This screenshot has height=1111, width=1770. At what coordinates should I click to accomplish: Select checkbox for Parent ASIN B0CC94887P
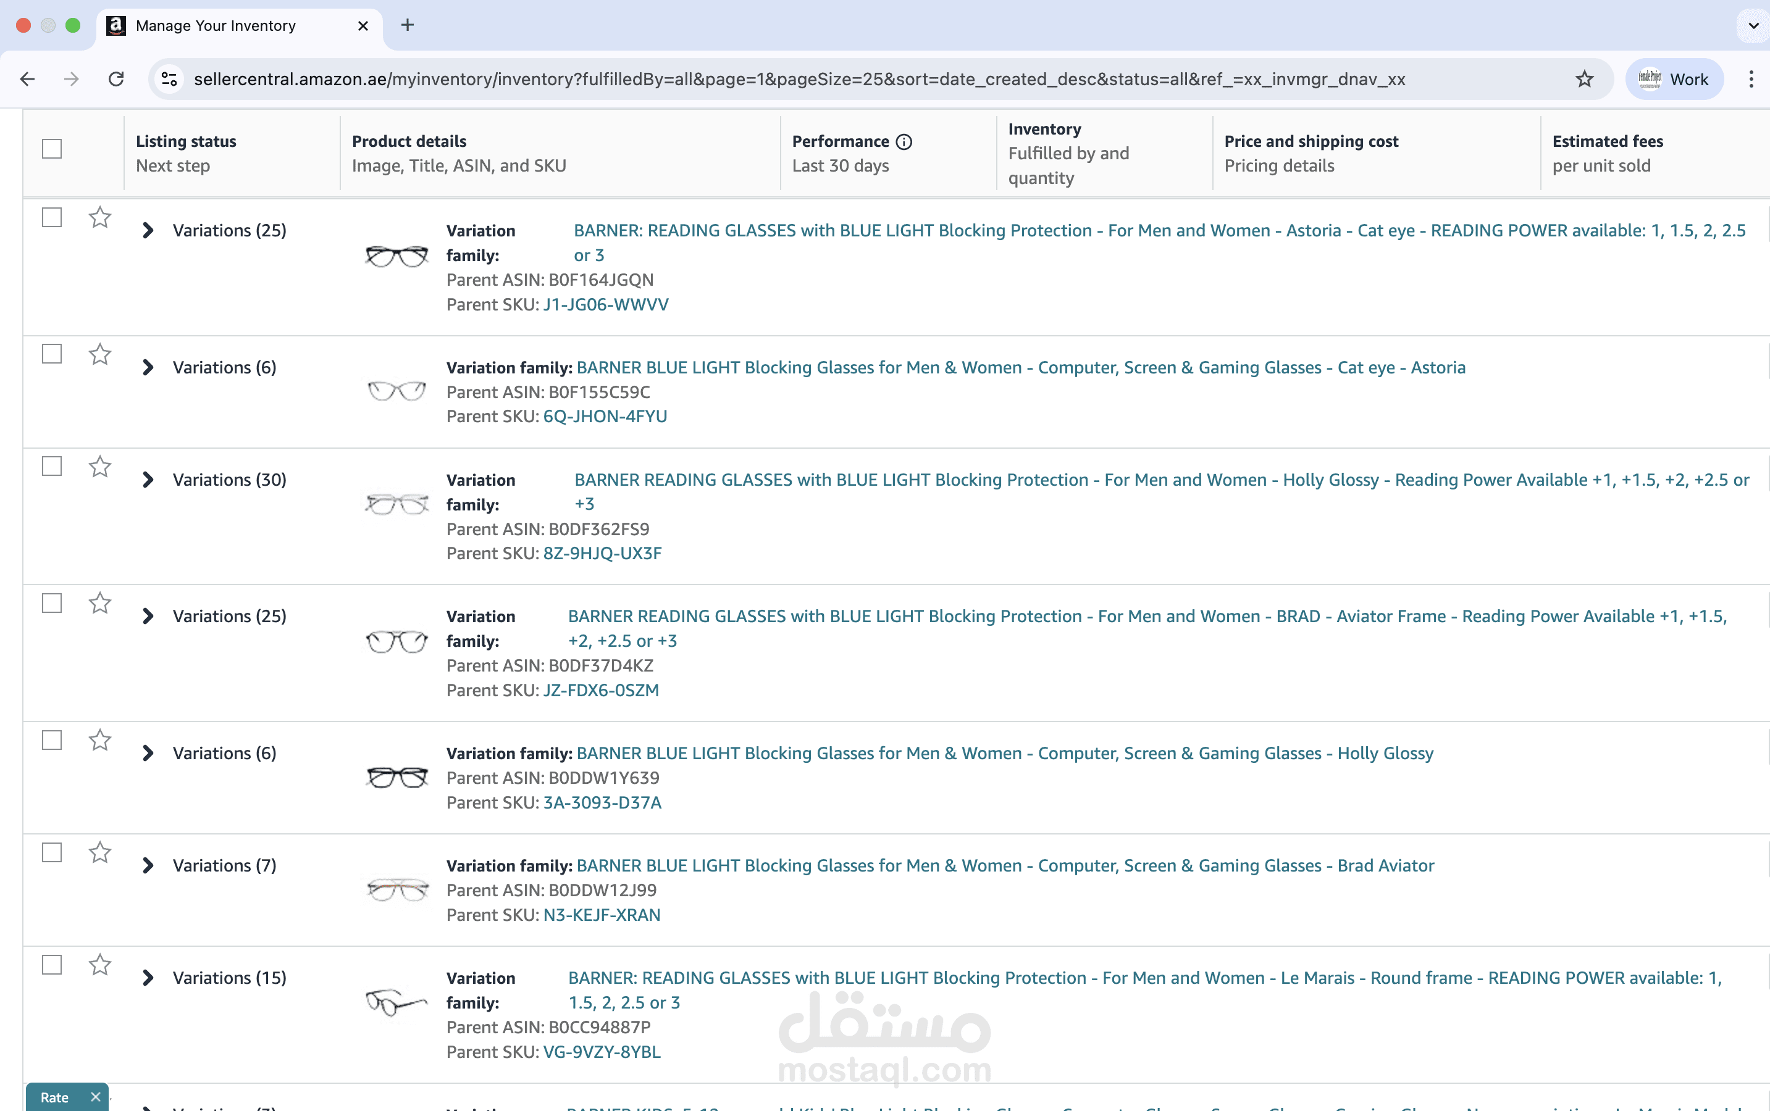51,965
